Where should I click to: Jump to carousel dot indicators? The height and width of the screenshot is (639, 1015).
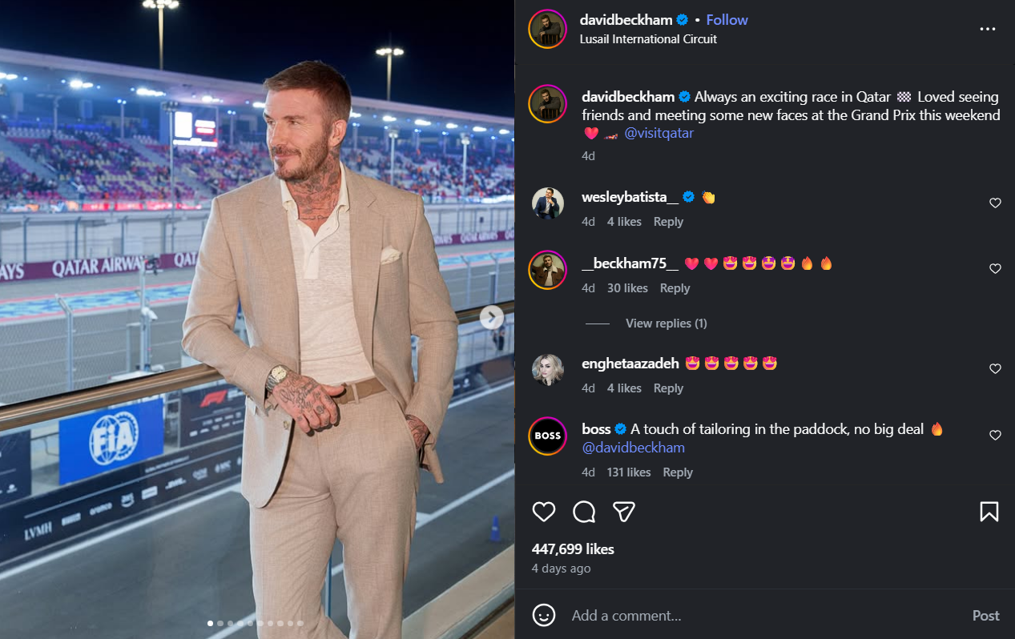pyautogui.click(x=256, y=623)
